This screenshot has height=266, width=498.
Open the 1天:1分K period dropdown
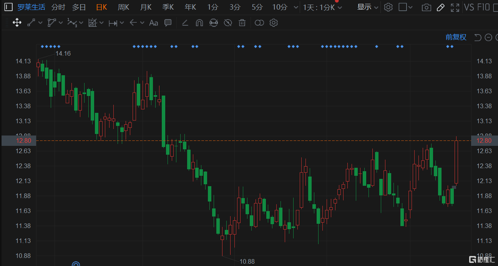coord(322,7)
